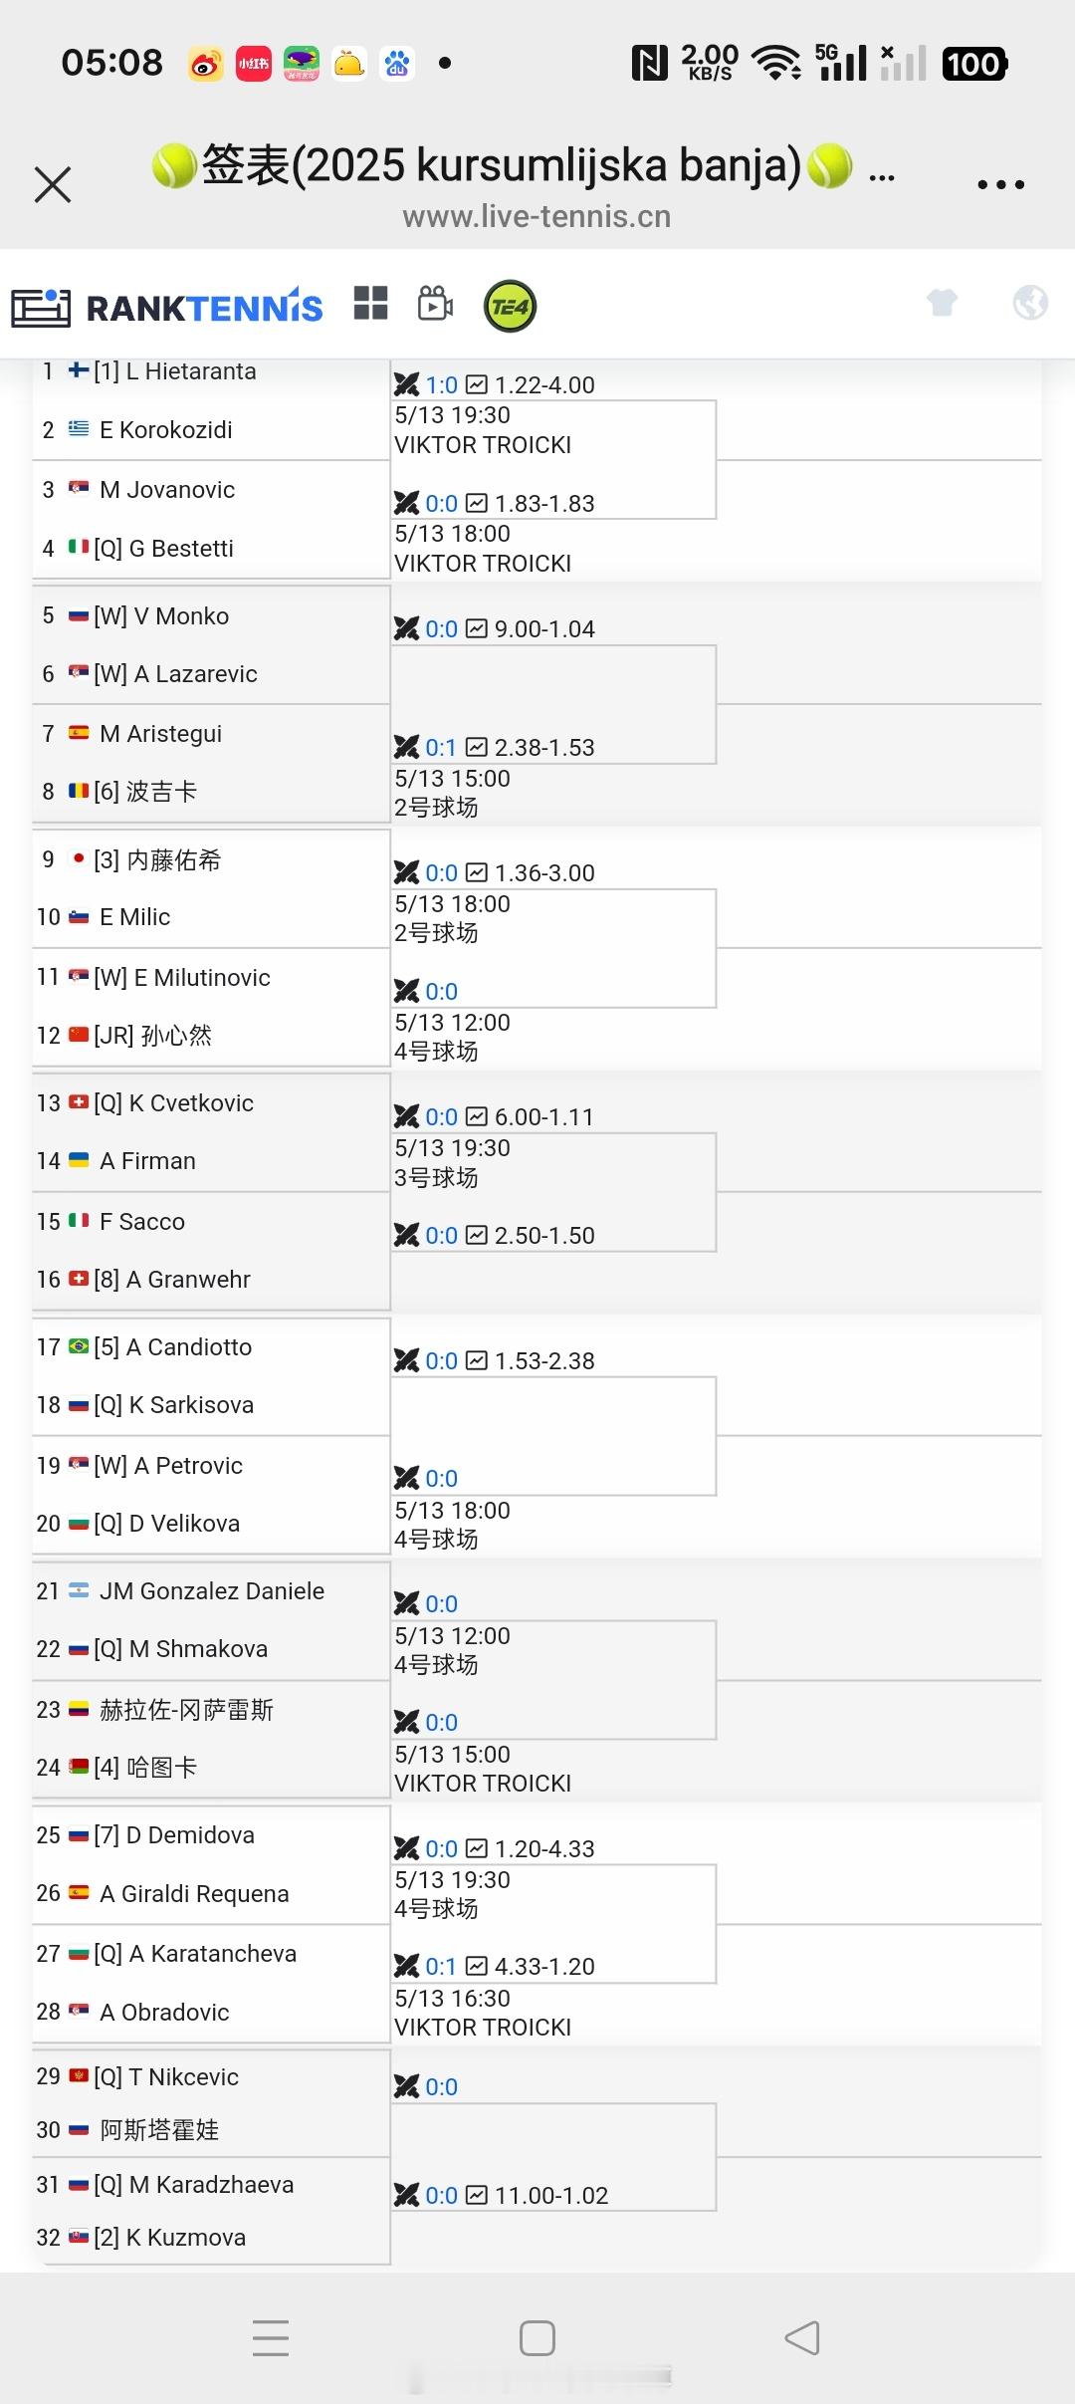Viewport: 1075px width, 2404px height.
Task: Tap Android back navigation button
Action: point(802,2337)
